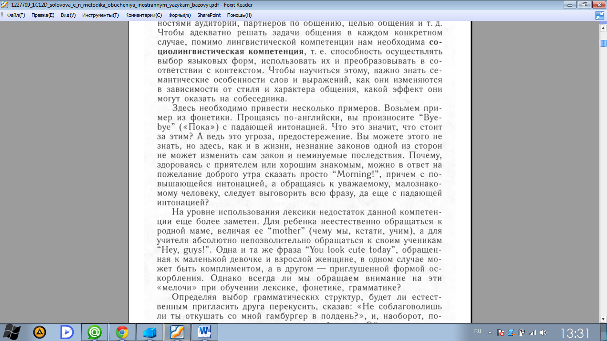Open the SharePoint menu
Image resolution: width=607 pixels, height=341 pixels.
[209, 15]
